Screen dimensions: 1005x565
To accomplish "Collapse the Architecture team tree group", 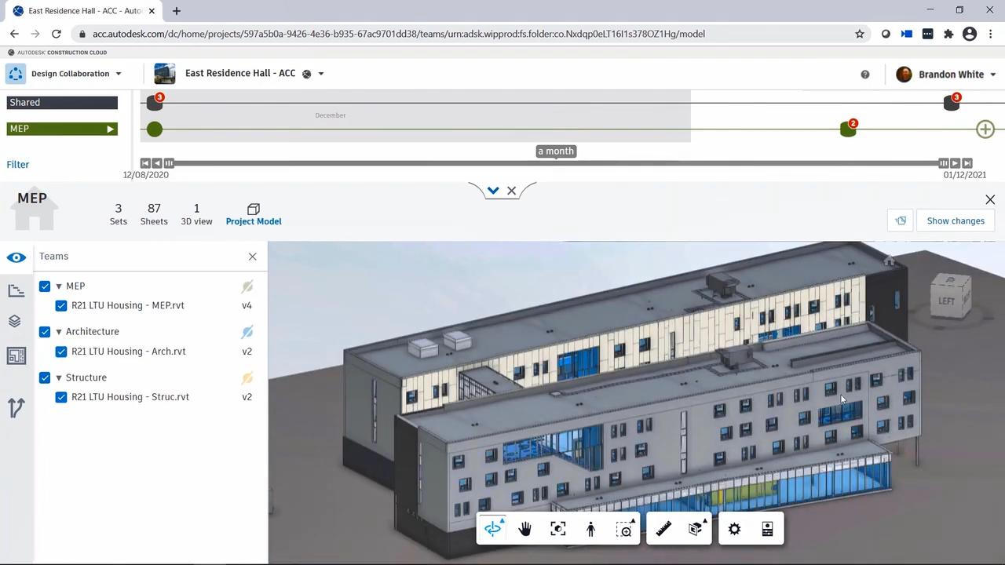I will 59,332.
